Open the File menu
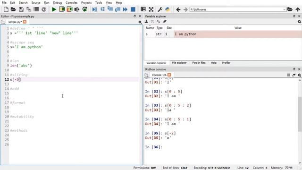Image resolution: width=302 pixels, height=170 pixels. 4,3
